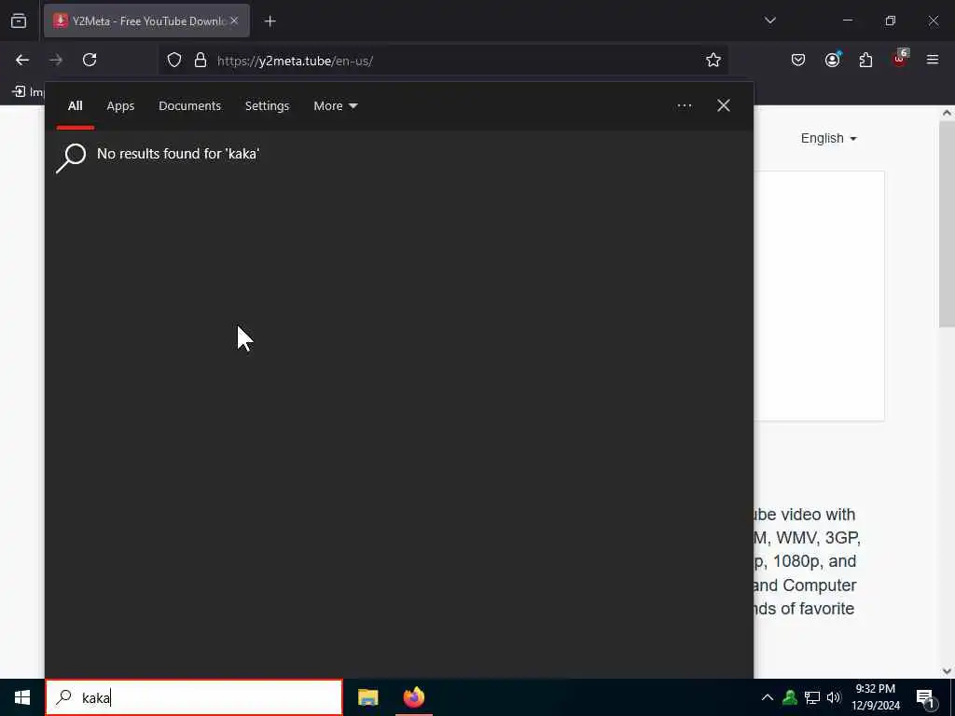
Task: Open the search options ellipsis menu
Action: 684,106
